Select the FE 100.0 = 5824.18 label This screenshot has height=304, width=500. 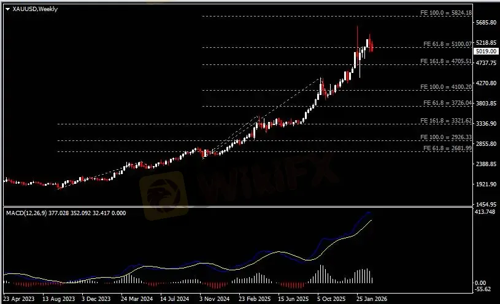[x=446, y=13]
